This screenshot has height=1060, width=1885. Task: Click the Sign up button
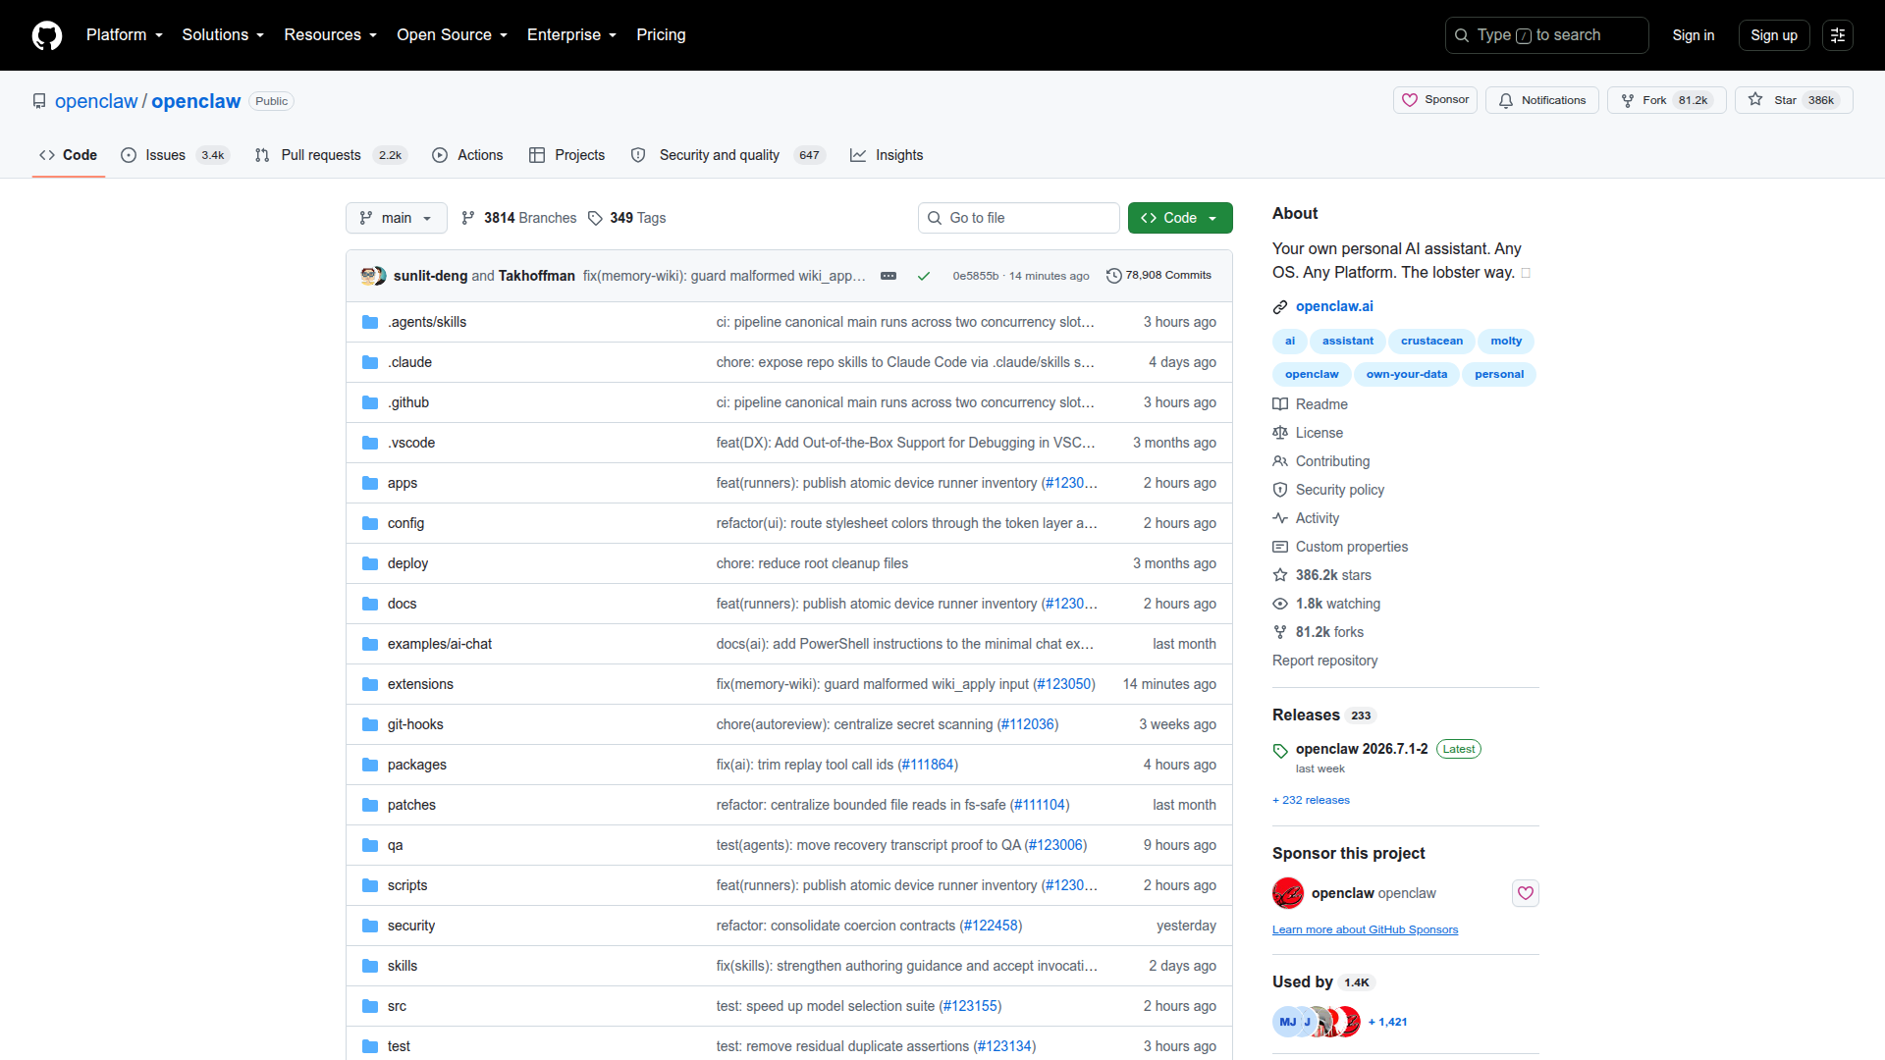click(1774, 35)
